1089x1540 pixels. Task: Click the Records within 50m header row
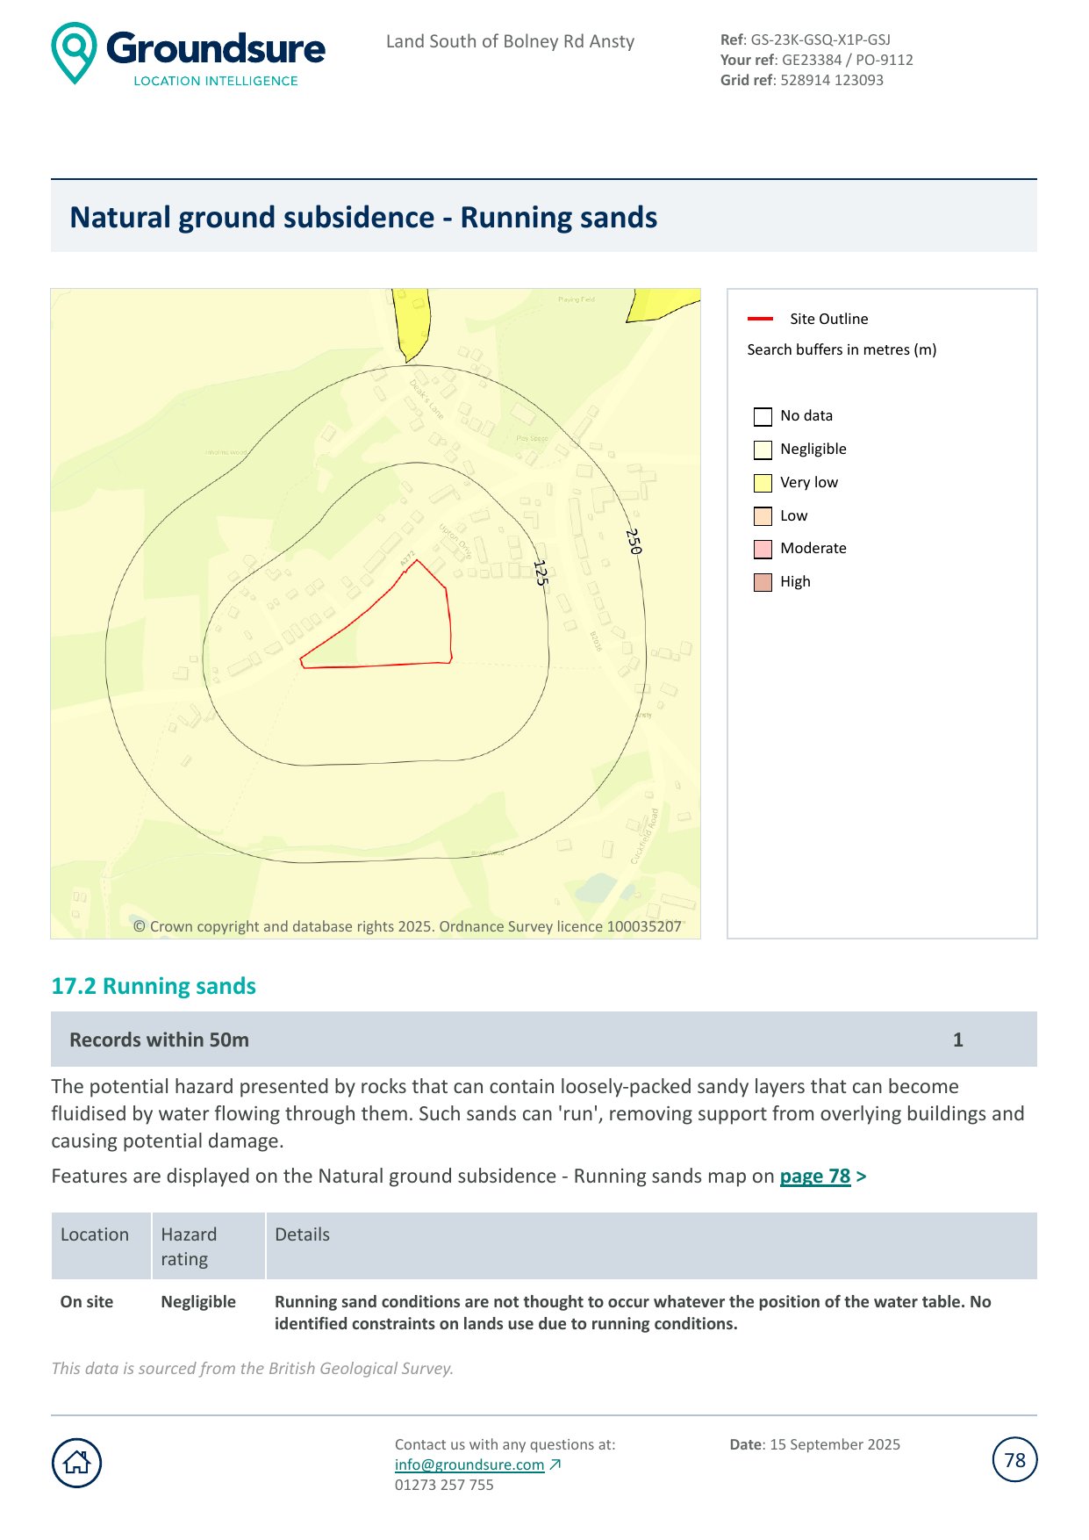543,1040
